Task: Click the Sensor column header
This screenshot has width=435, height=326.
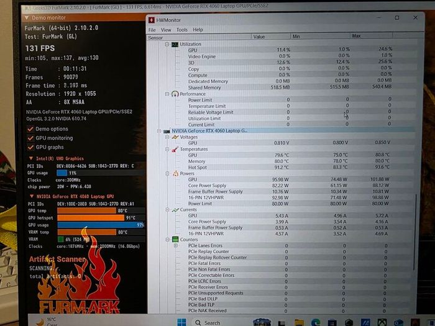Action: tap(199, 37)
